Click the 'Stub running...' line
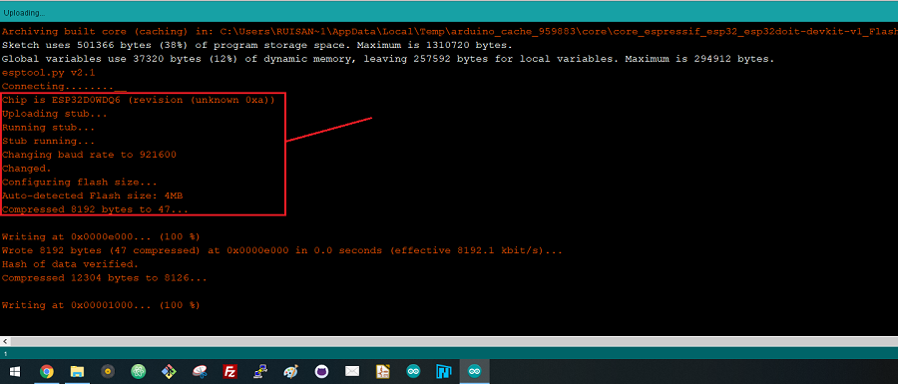Screen dimensions: 898x384 click(x=49, y=141)
